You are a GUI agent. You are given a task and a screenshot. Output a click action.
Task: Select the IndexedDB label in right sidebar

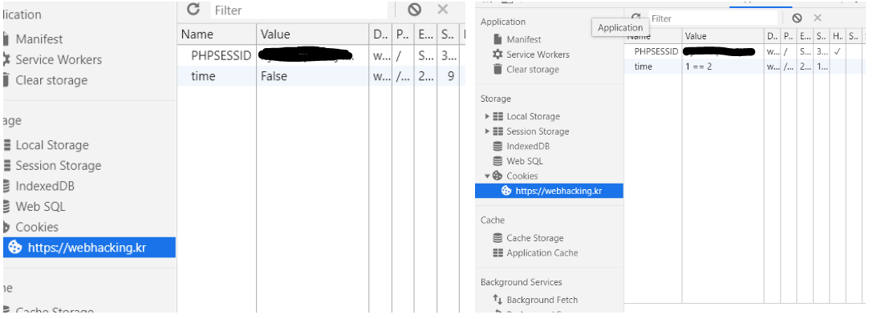[528, 147]
